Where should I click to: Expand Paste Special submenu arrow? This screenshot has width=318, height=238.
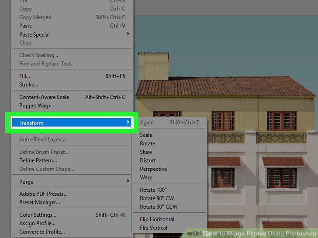[128, 34]
